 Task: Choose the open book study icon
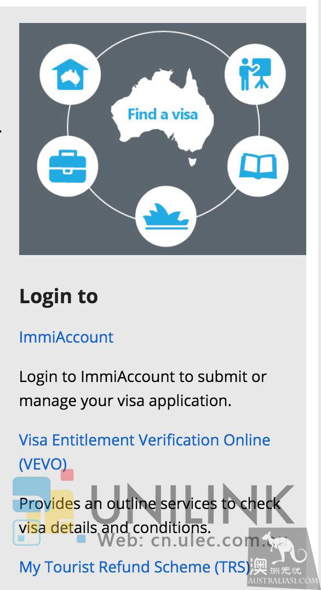coord(258,166)
